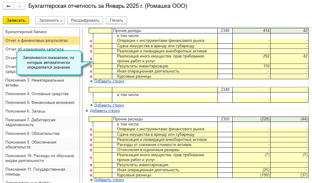Select 'Отчет о финансовых результатах' section
Image resolution: width=312 pixels, height=183 pixels.
37,41
